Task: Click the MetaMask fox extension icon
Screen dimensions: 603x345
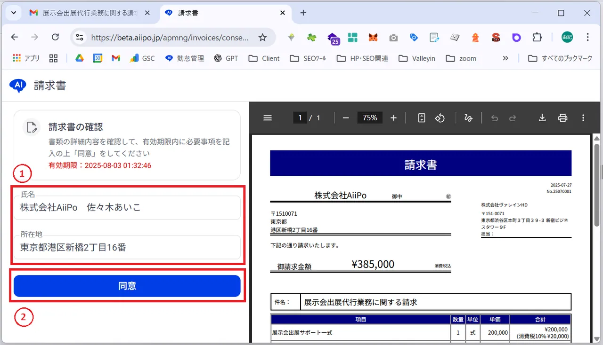Action: 373,38
